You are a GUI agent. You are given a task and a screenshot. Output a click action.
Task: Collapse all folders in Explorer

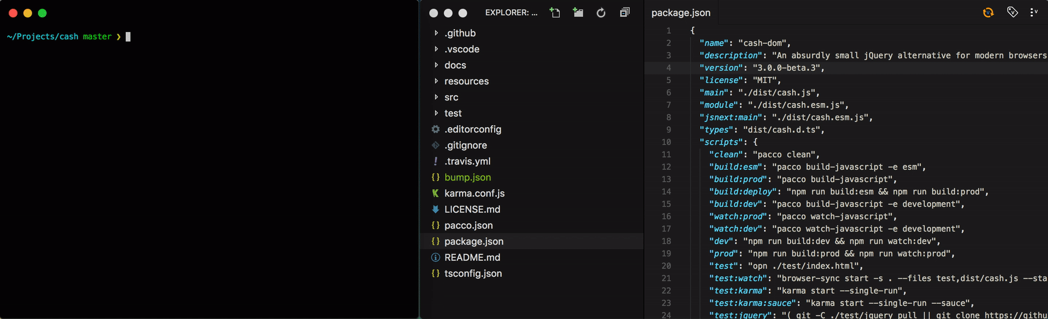click(x=625, y=13)
